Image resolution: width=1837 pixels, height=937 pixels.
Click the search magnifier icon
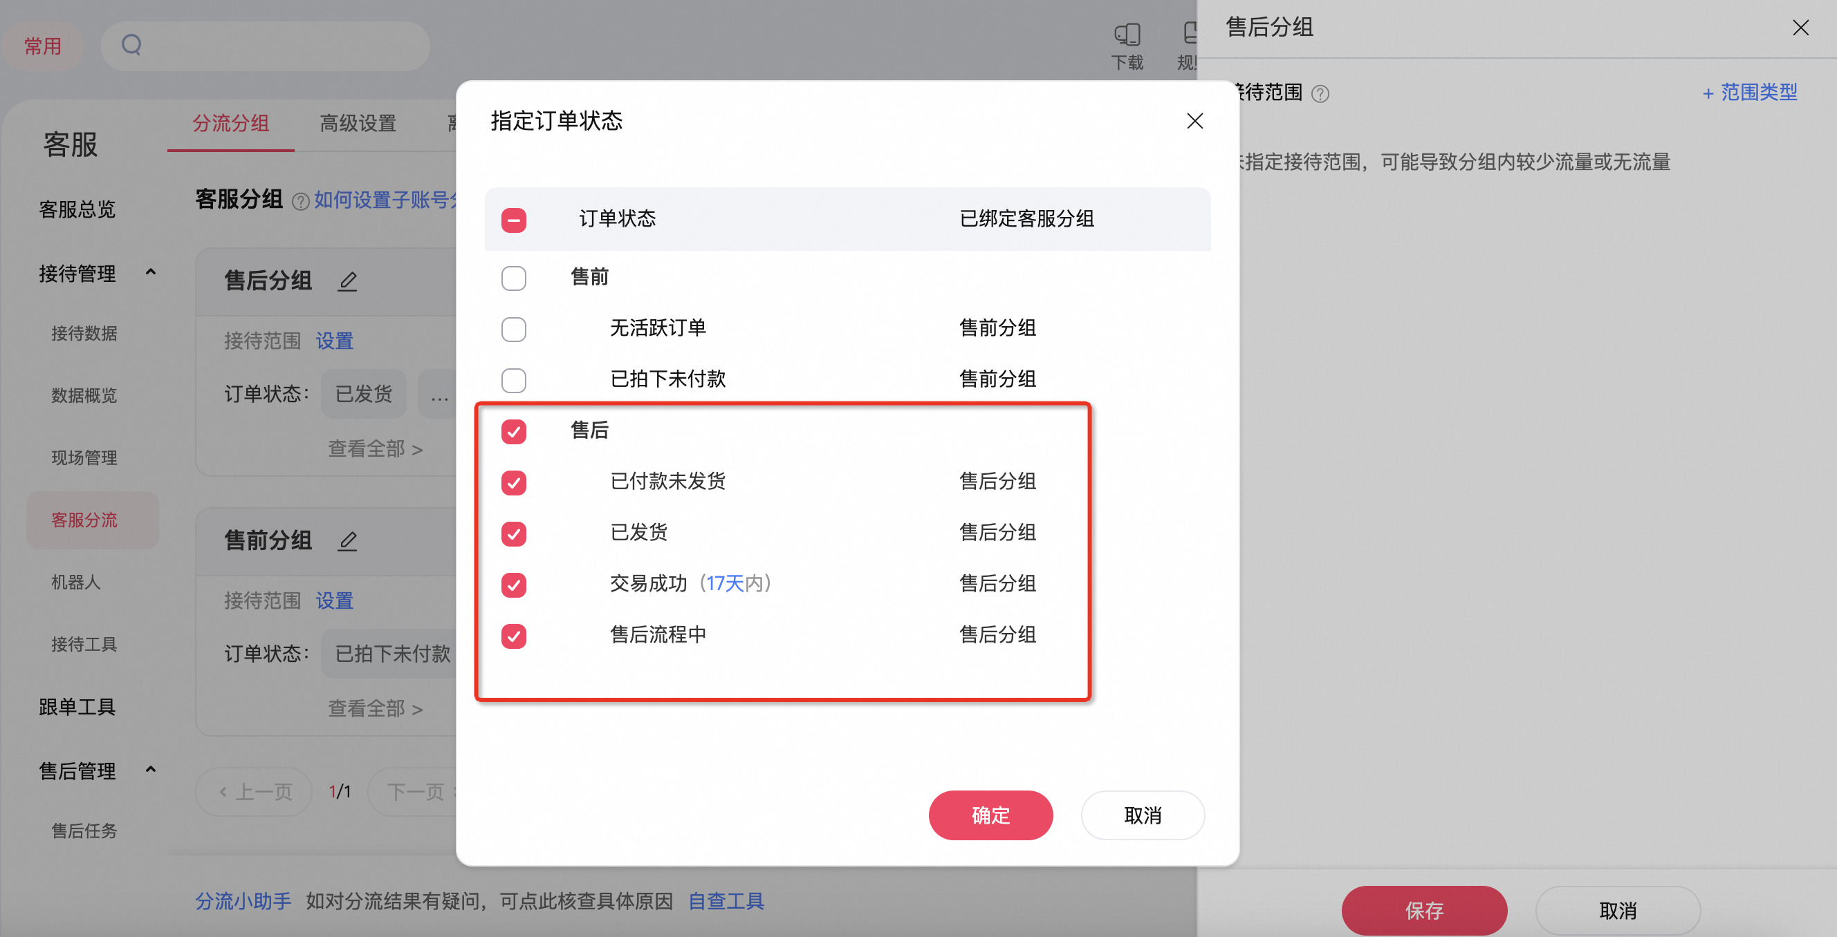[x=131, y=46]
